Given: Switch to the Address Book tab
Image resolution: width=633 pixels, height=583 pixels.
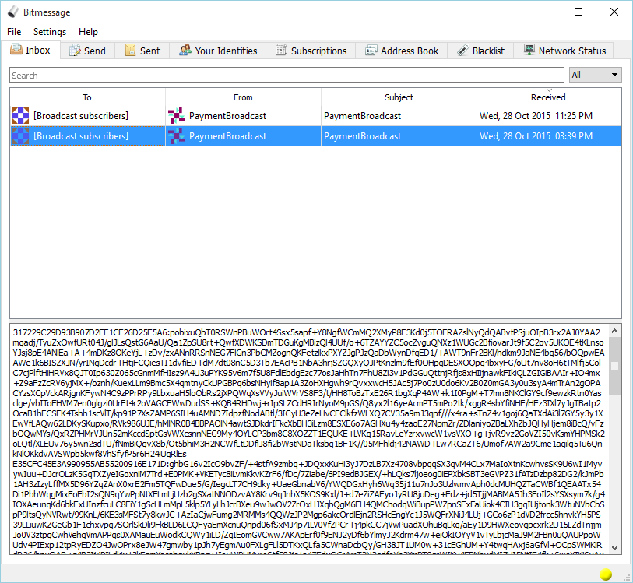Looking at the screenshot, I should pyautogui.click(x=402, y=51).
